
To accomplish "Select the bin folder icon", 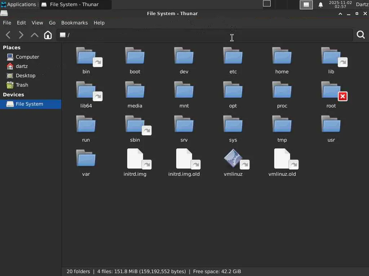I will tap(86, 56).
